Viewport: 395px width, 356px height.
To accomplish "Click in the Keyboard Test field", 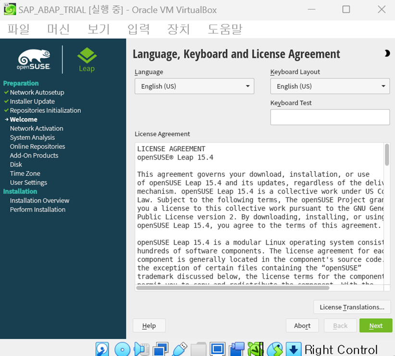I will [x=330, y=117].
